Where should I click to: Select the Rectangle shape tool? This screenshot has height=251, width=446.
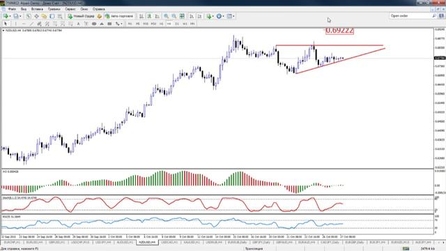coord(109,24)
